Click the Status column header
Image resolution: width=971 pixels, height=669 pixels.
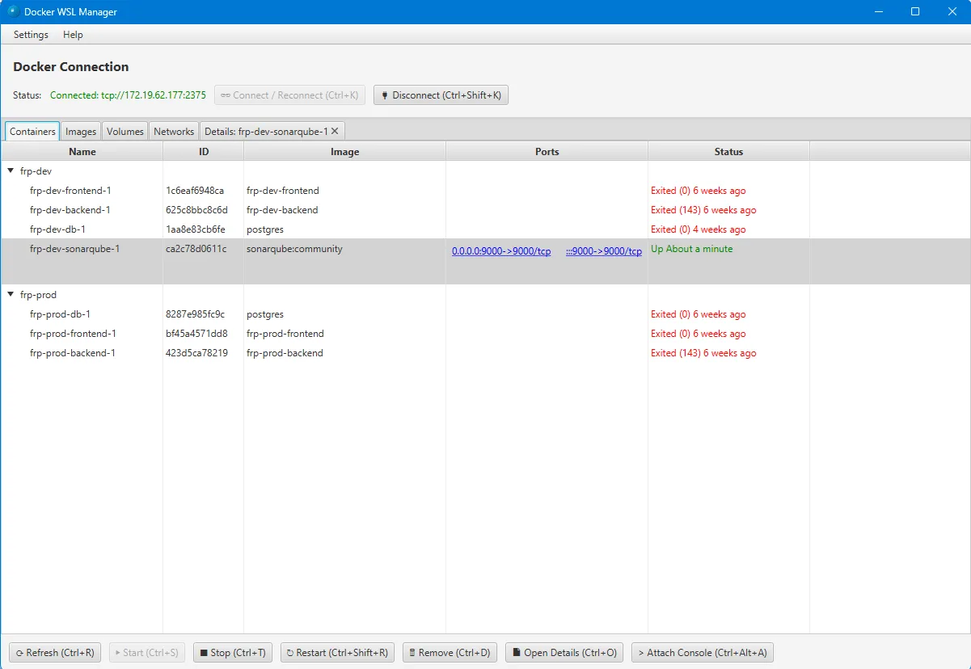(728, 152)
